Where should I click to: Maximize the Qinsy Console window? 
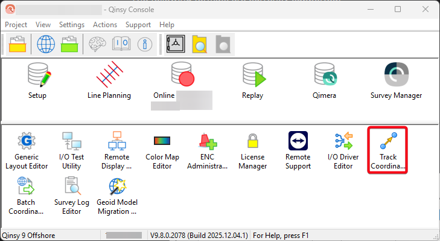point(398,9)
